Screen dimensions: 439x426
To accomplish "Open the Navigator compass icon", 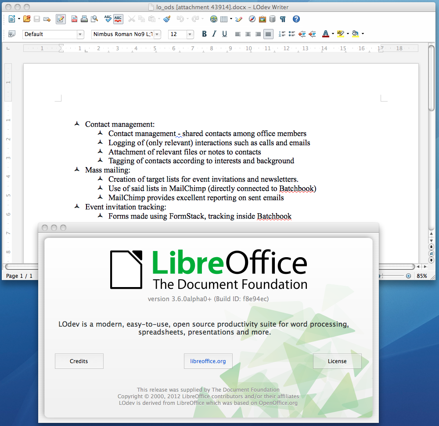I will point(252,19).
